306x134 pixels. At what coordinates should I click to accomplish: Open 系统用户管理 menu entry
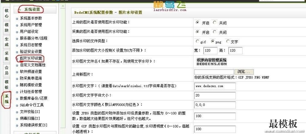point(31,25)
